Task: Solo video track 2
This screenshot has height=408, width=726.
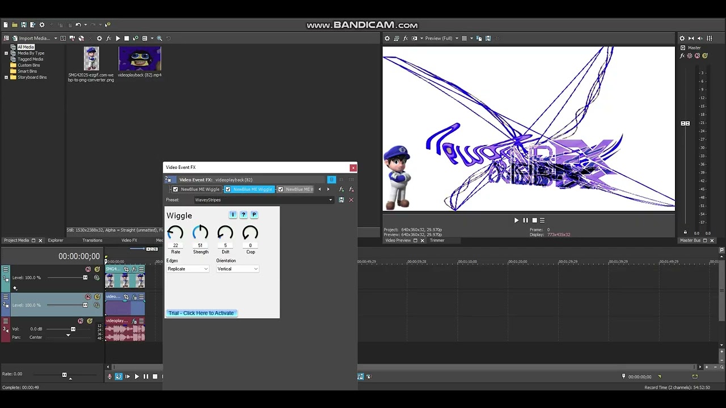Action: [x=97, y=297]
